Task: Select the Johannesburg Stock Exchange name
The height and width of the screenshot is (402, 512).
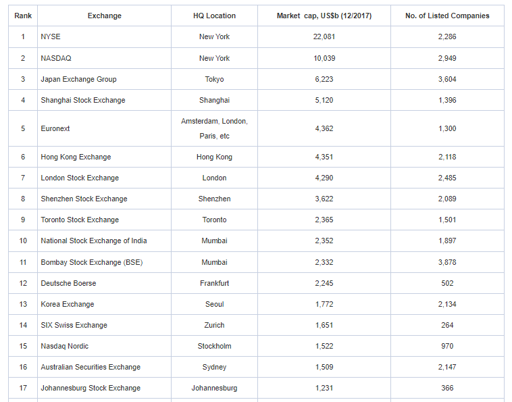Action: 91,388
